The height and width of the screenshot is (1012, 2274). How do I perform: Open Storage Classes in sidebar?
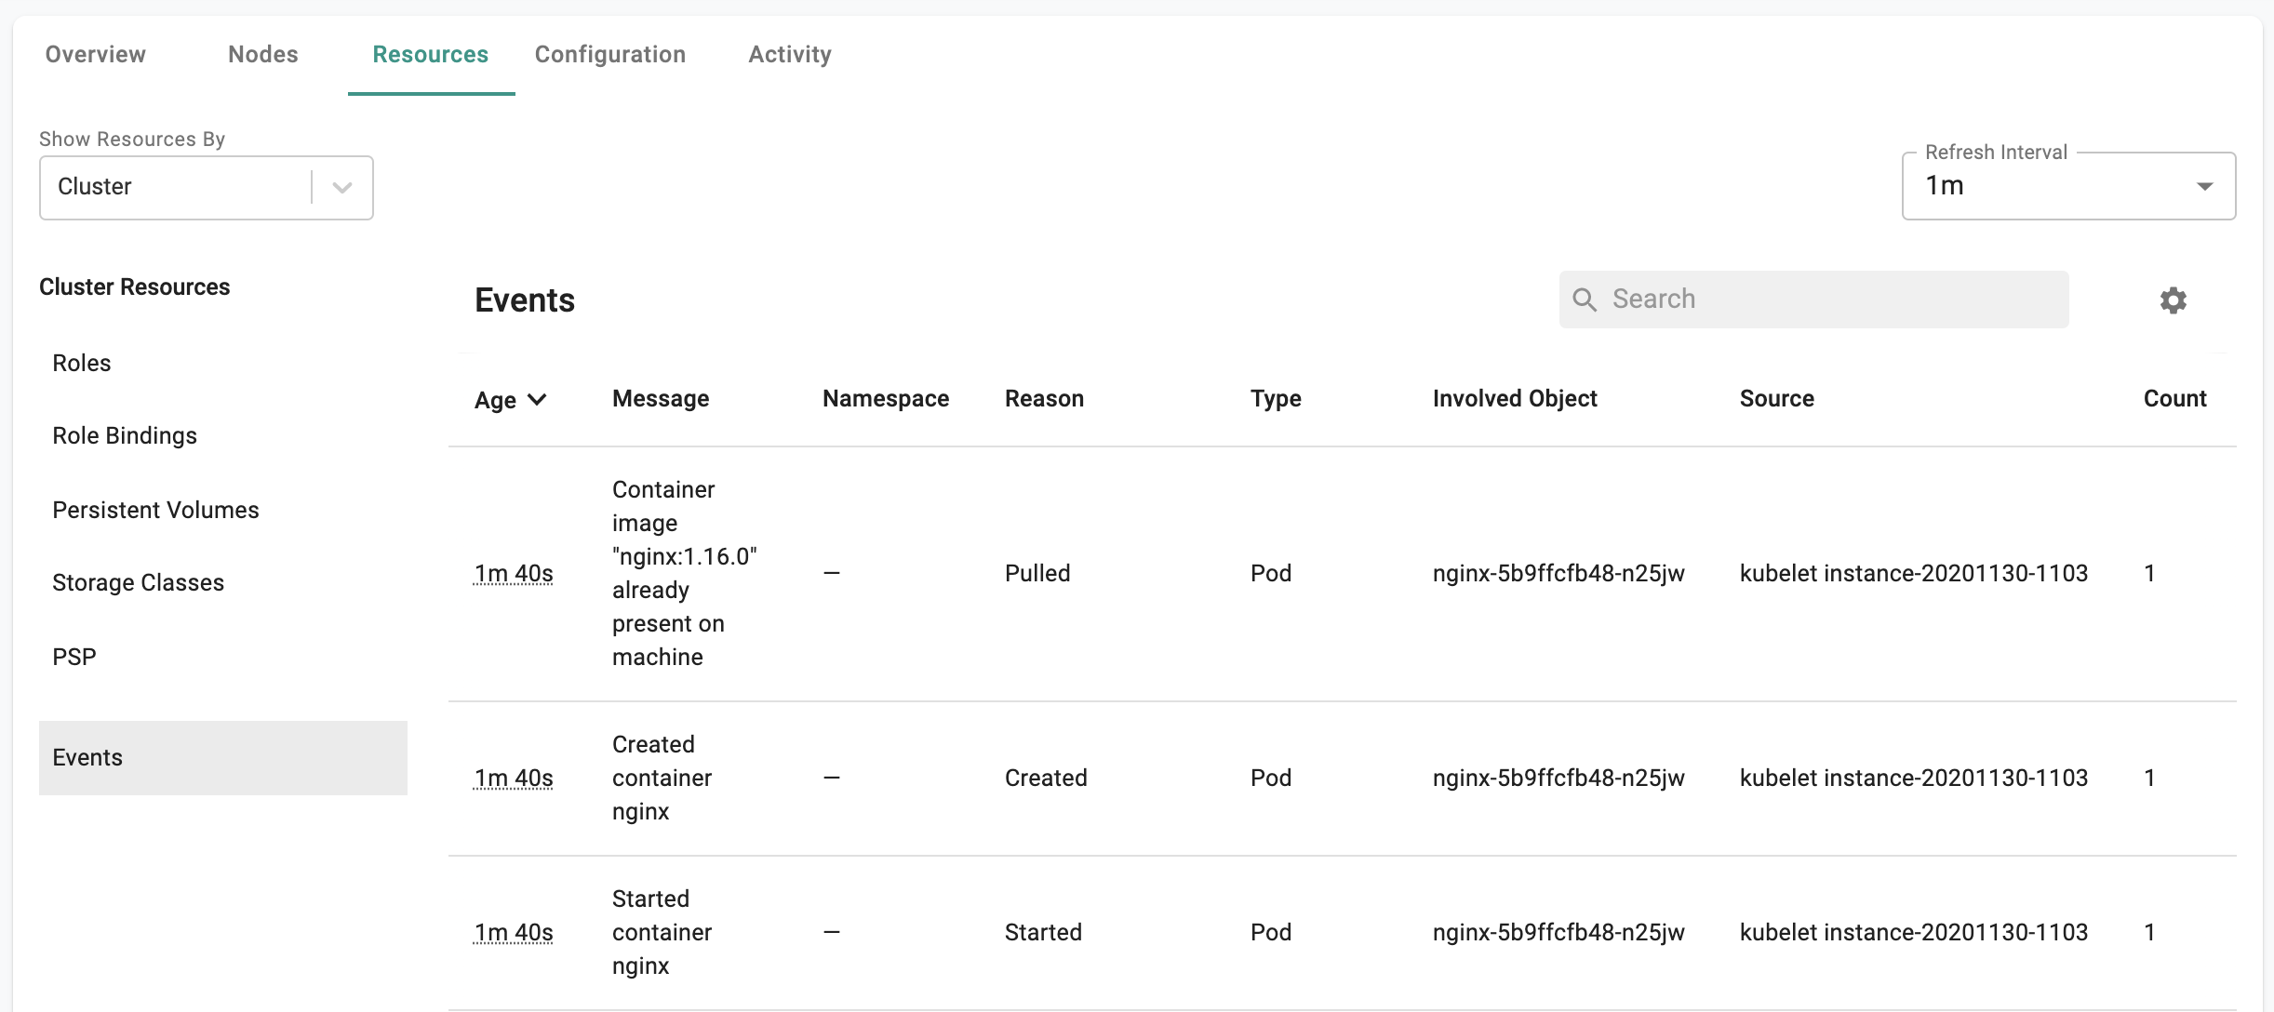click(x=139, y=582)
